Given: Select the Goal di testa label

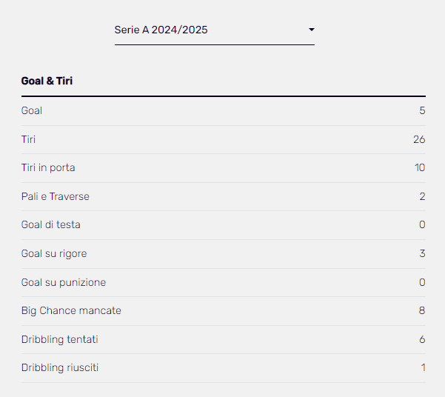Looking at the screenshot, I should 51,224.
